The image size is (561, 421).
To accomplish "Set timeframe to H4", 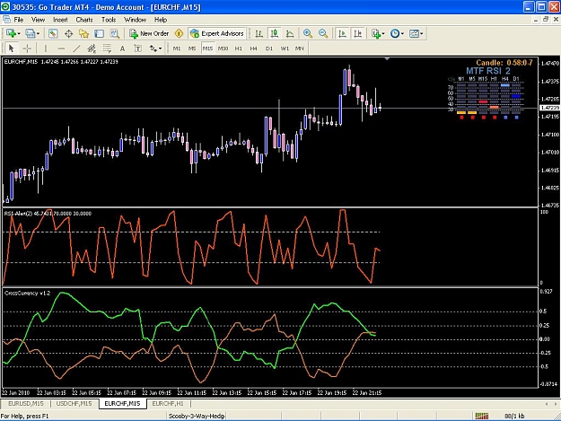I will pyautogui.click(x=254, y=48).
